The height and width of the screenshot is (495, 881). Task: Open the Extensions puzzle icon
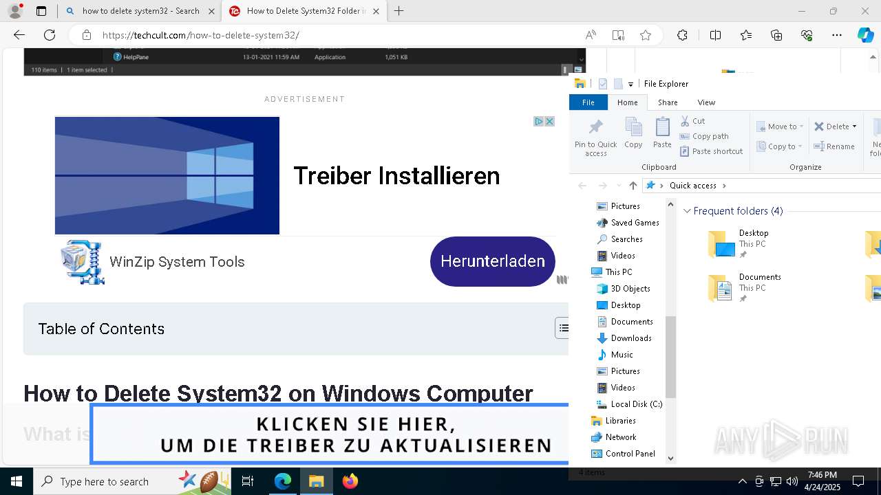[x=682, y=35]
